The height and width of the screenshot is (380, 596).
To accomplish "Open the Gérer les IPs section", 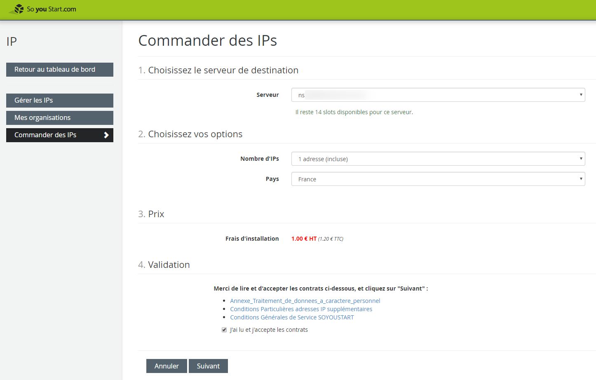I will point(60,101).
